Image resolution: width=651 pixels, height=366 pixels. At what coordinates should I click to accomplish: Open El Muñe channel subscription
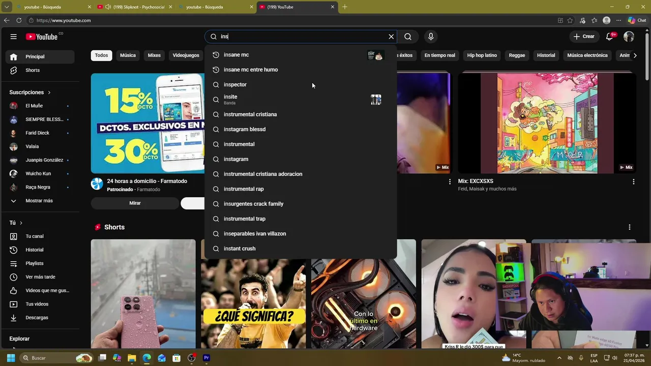click(40, 106)
